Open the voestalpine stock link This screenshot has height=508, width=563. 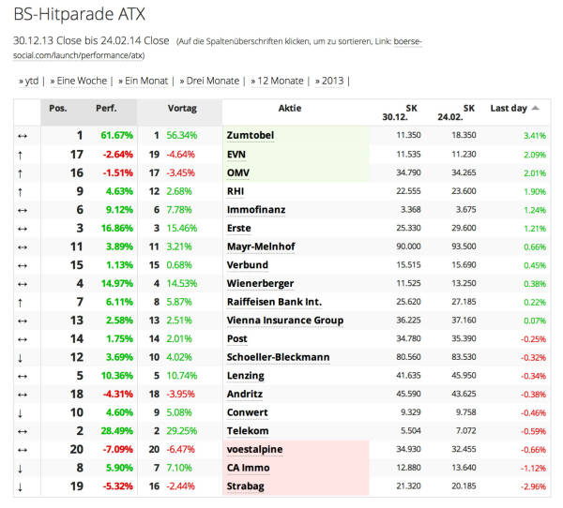254,449
